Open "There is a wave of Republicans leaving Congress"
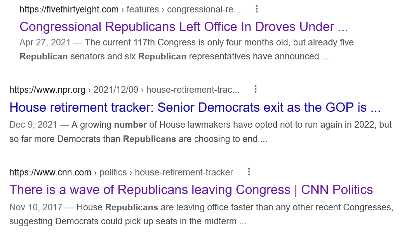402x234 pixels. pyautogui.click(x=191, y=190)
